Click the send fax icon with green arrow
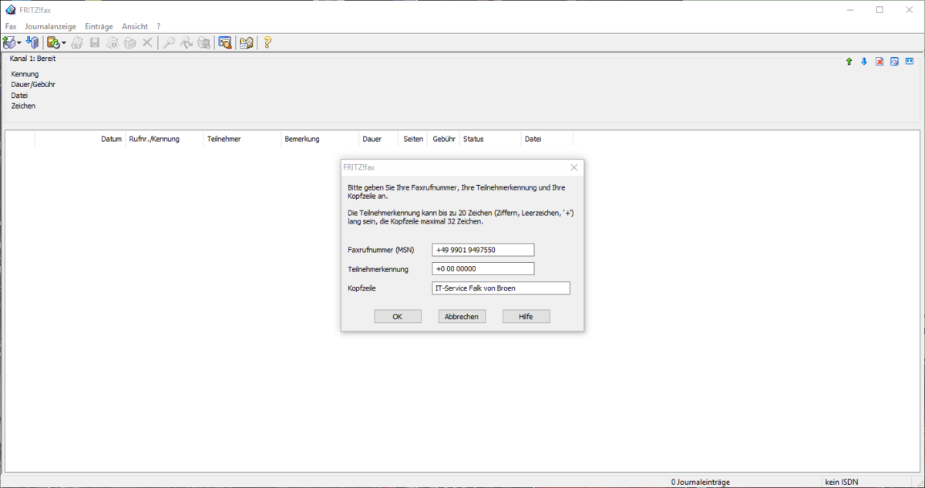The image size is (925, 488). [8, 42]
